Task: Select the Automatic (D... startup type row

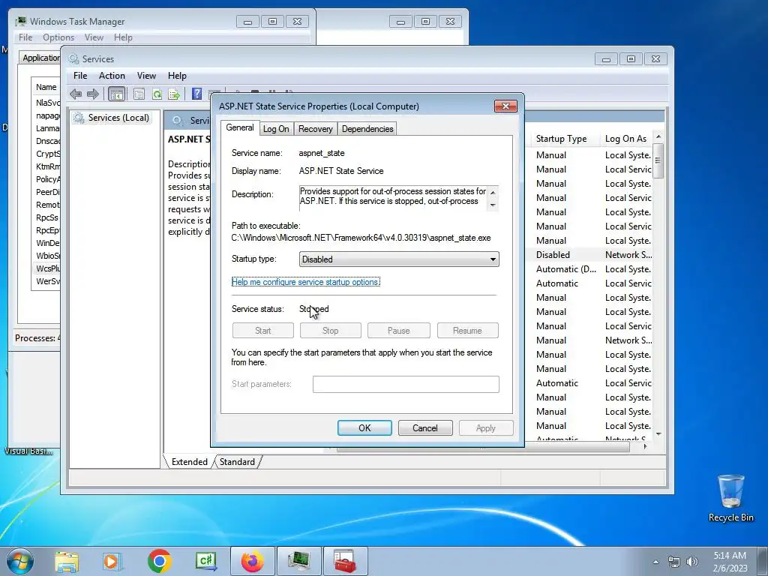Action: (565, 269)
